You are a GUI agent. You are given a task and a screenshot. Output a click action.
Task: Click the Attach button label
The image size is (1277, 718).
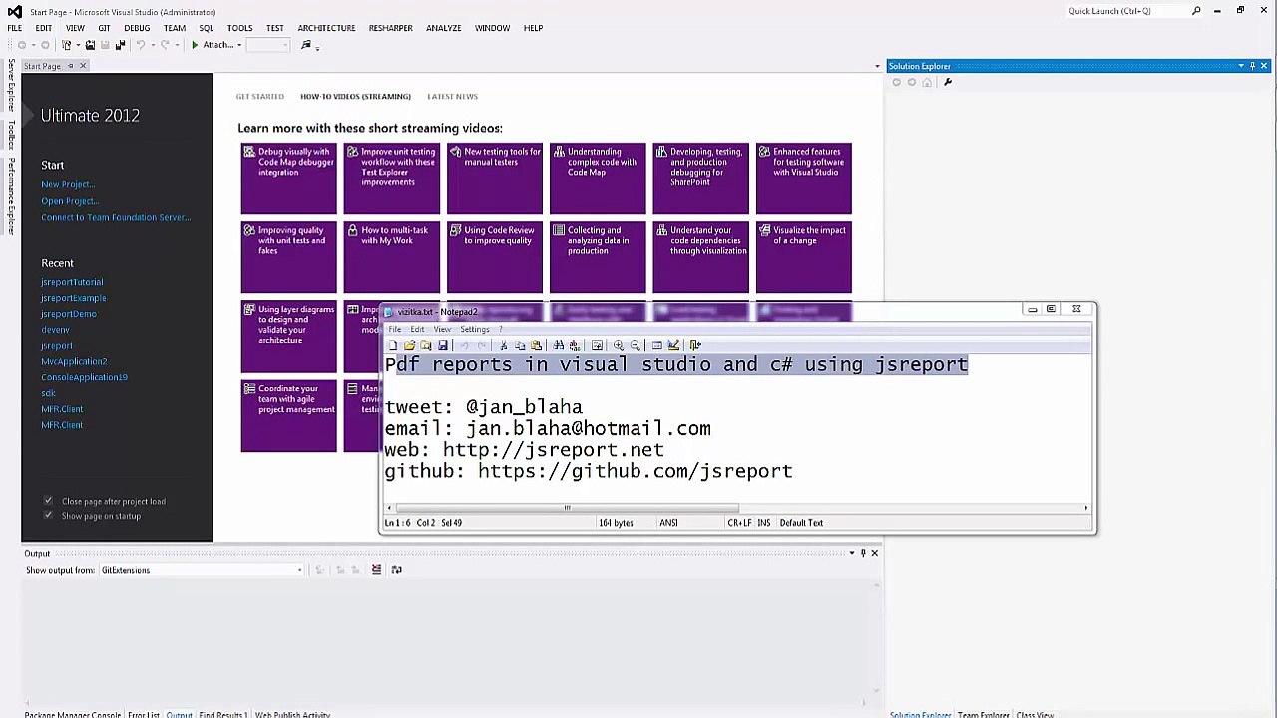click(x=217, y=45)
